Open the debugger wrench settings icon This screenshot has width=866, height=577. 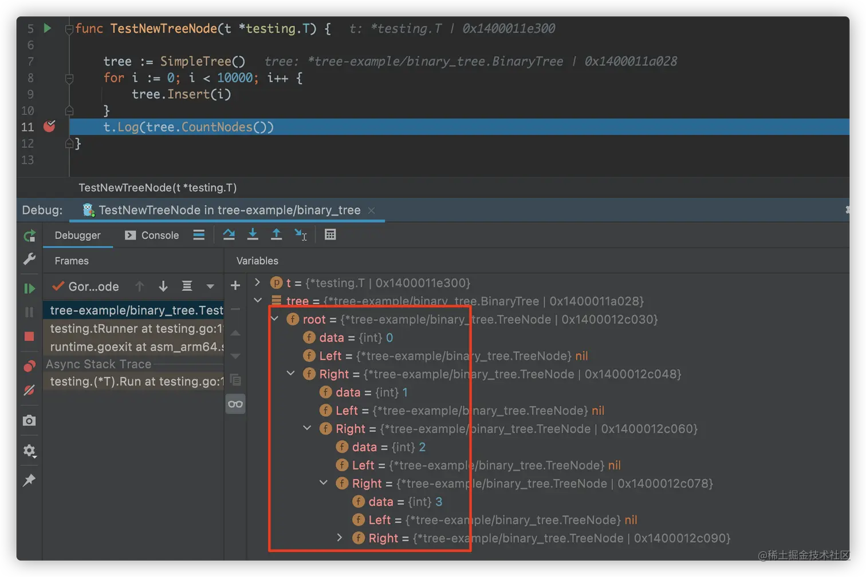coord(30,259)
